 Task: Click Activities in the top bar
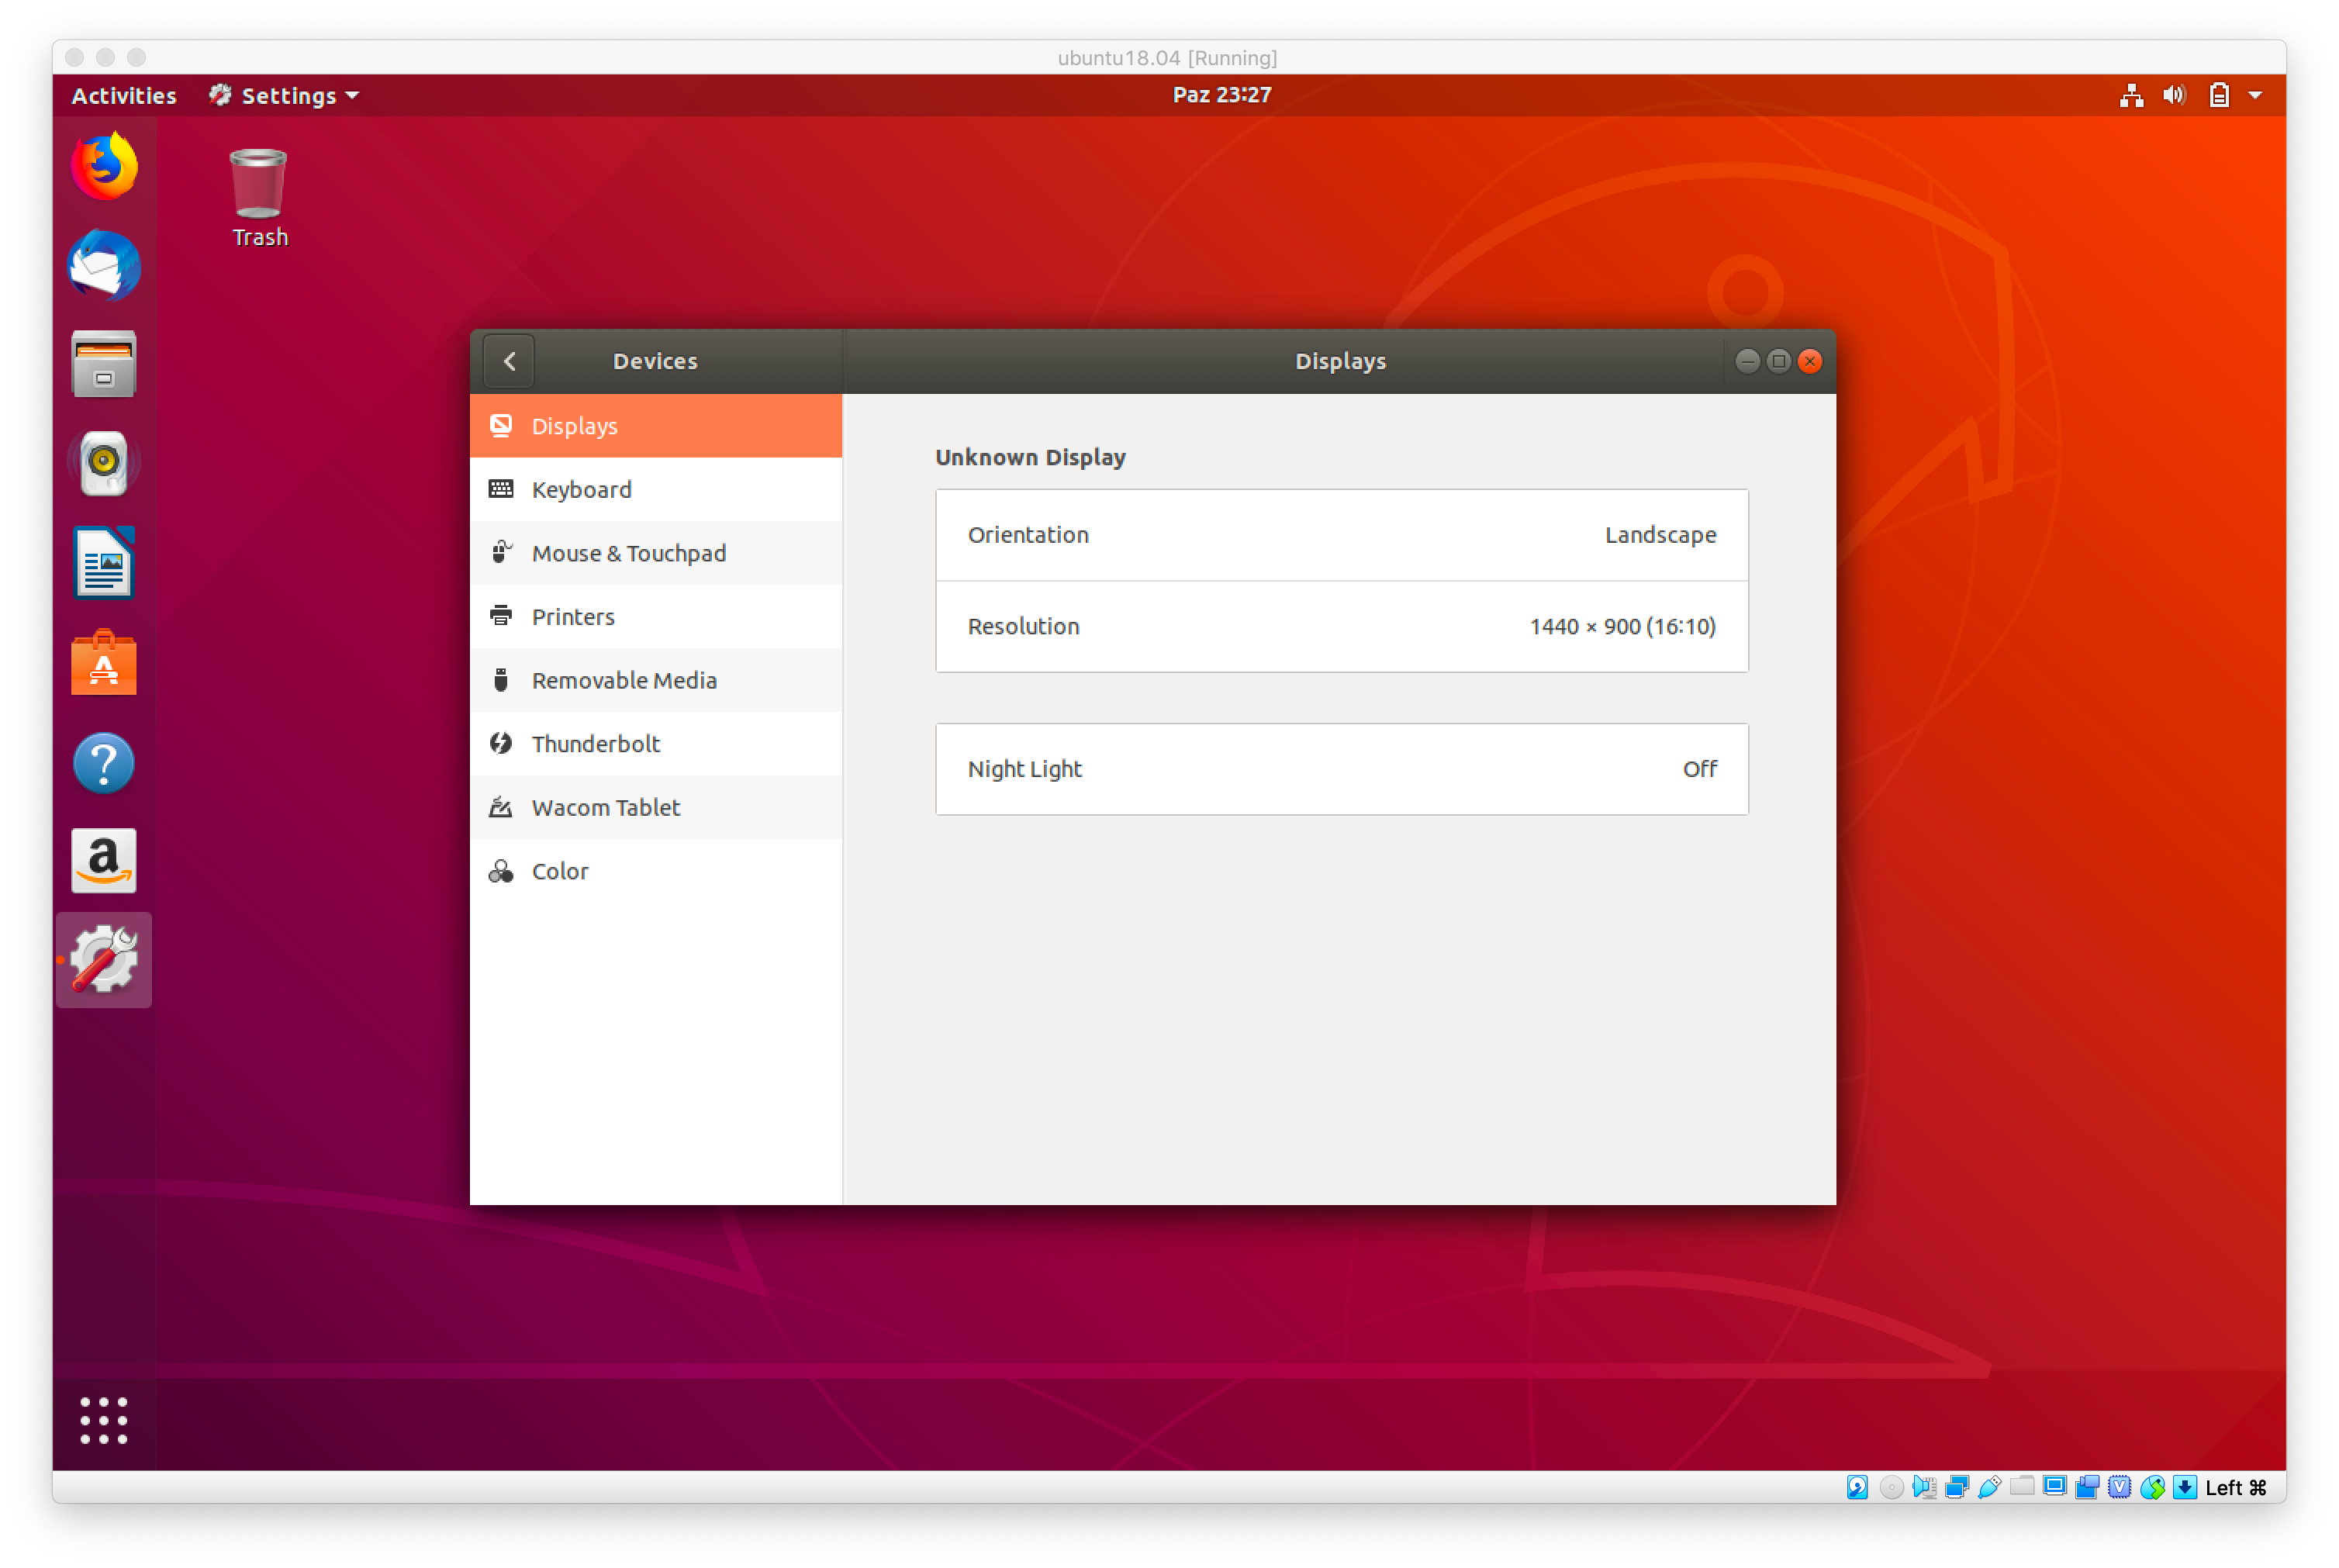pyautogui.click(x=124, y=95)
